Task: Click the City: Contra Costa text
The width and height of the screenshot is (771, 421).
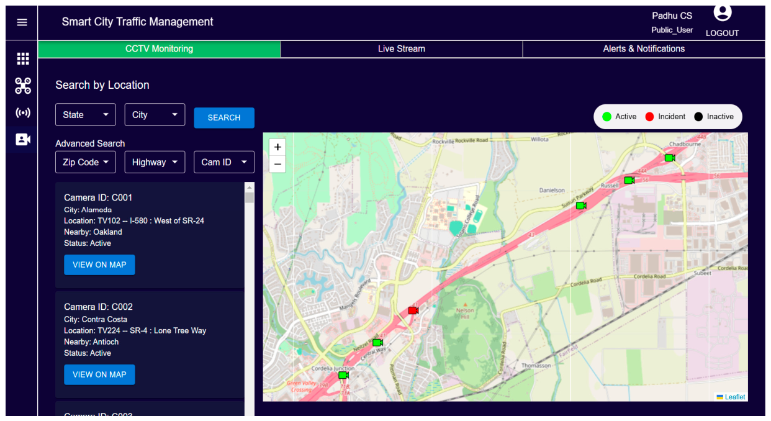Action: 96,319
